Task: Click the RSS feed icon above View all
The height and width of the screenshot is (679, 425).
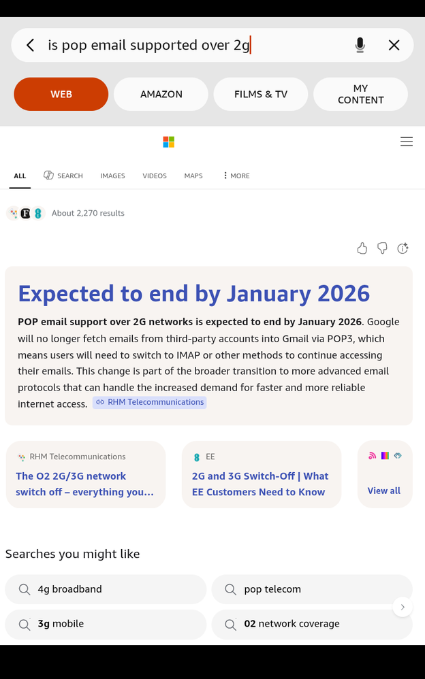Action: [x=372, y=455]
